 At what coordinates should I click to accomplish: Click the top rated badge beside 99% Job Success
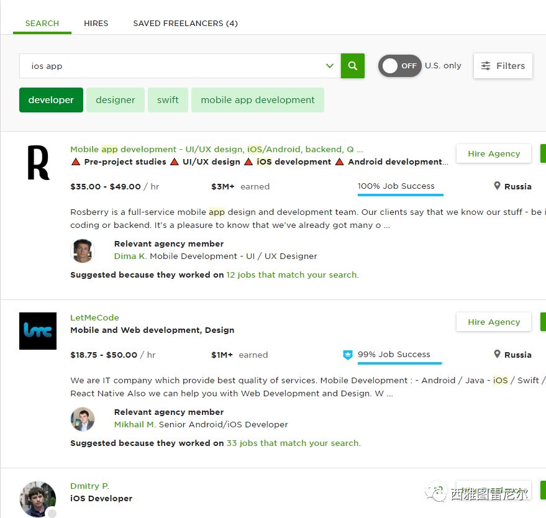coord(347,355)
